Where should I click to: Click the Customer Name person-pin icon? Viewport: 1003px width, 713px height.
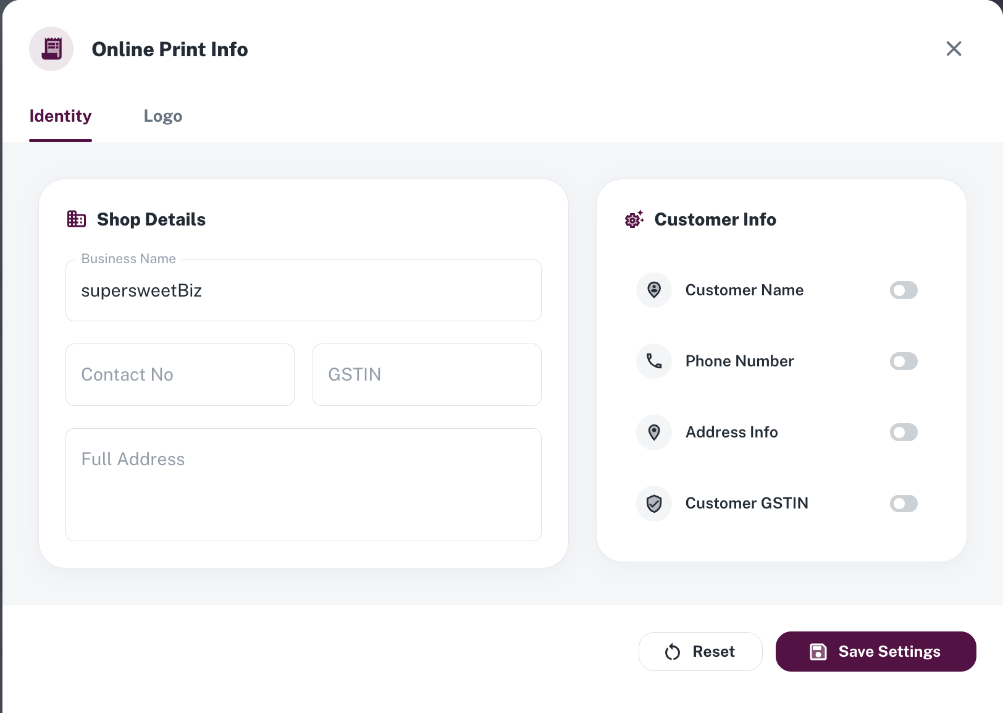point(654,290)
